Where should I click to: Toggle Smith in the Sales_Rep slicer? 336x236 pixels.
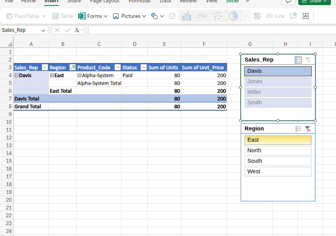click(278, 102)
